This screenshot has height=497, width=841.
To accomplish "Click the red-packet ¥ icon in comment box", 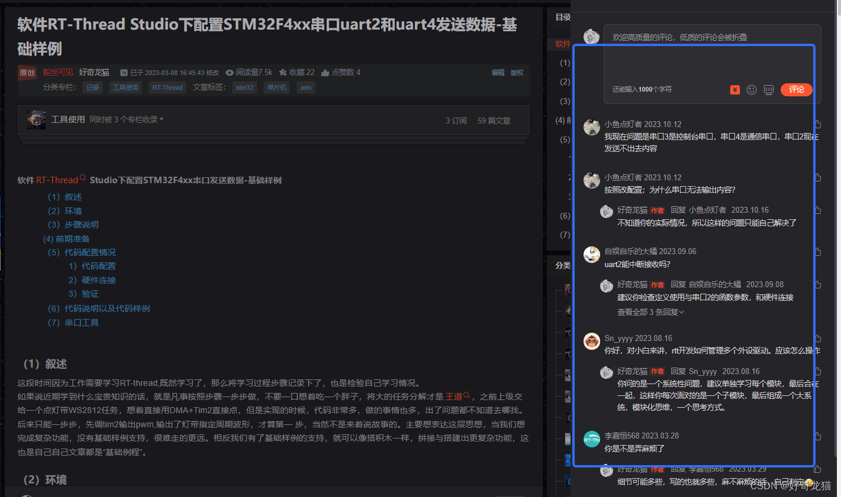I will coord(734,90).
